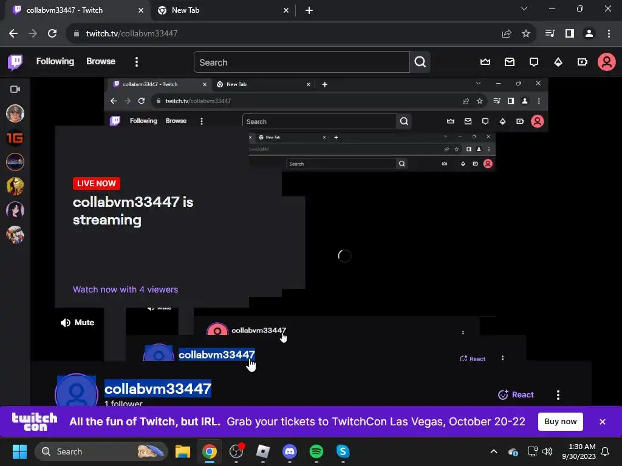View site information lock icon
The height and width of the screenshot is (466, 622).
coord(77,34)
